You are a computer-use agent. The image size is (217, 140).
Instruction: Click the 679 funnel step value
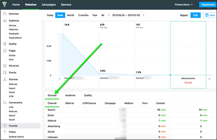pyautogui.click(x=102, y=25)
